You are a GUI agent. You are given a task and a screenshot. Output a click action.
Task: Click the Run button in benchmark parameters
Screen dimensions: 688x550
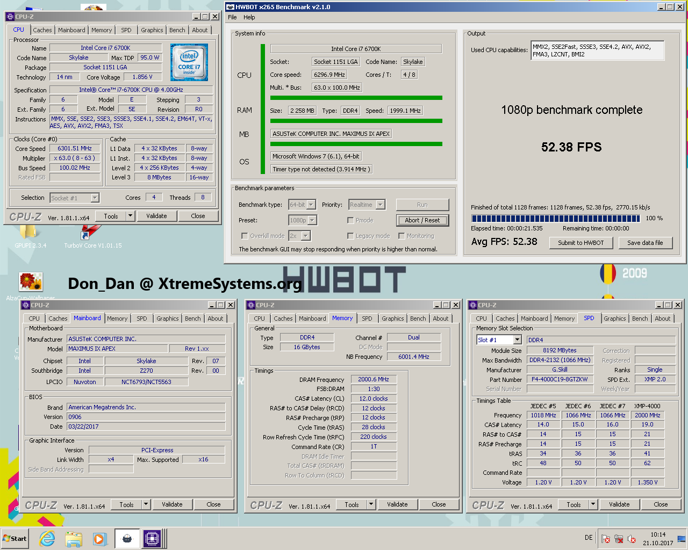[422, 205]
